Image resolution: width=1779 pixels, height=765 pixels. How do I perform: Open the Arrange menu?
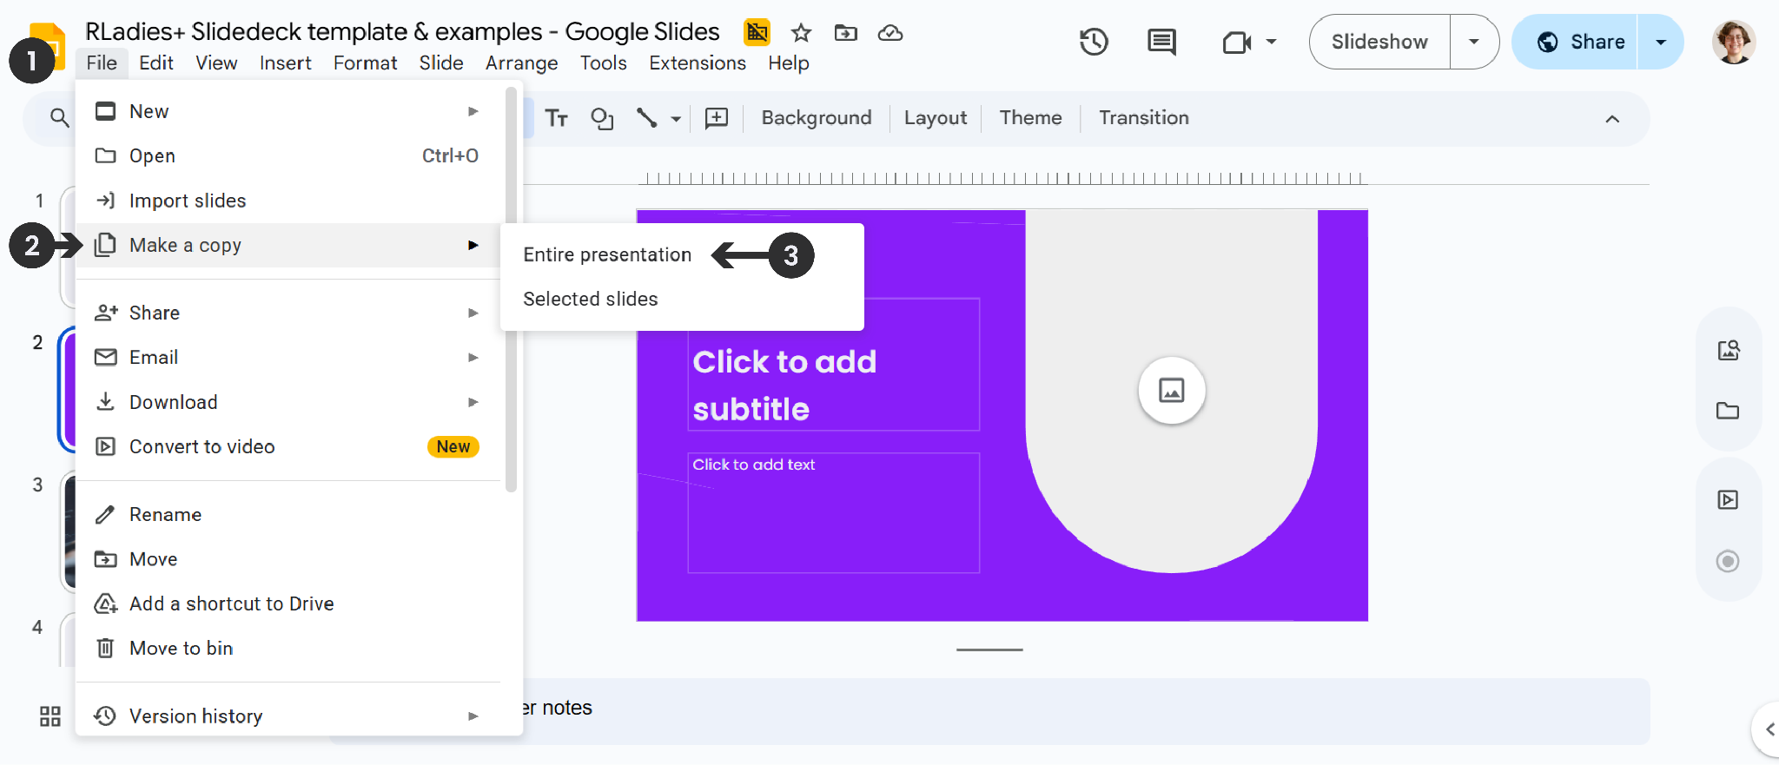point(521,63)
